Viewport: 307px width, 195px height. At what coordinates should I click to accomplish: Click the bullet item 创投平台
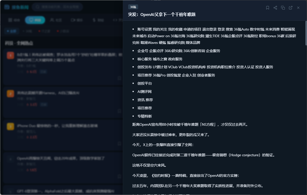point(145,83)
